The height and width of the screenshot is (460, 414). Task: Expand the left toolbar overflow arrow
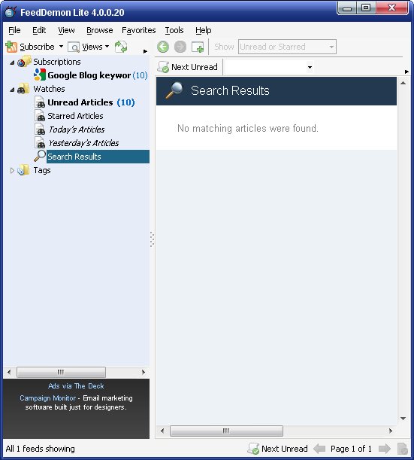tap(145, 51)
